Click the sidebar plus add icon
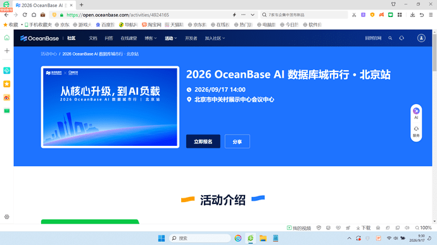This screenshot has width=437, height=245. tap(7, 51)
